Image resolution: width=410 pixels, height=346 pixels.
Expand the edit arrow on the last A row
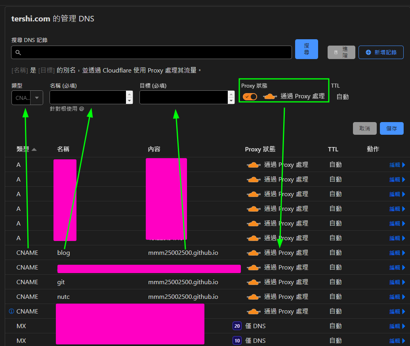(404, 238)
